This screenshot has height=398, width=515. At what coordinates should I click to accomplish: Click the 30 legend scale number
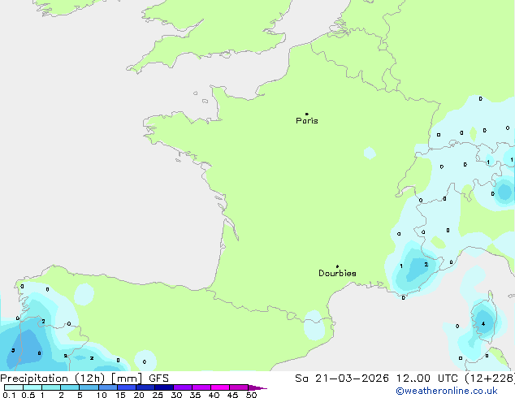coord(176,395)
